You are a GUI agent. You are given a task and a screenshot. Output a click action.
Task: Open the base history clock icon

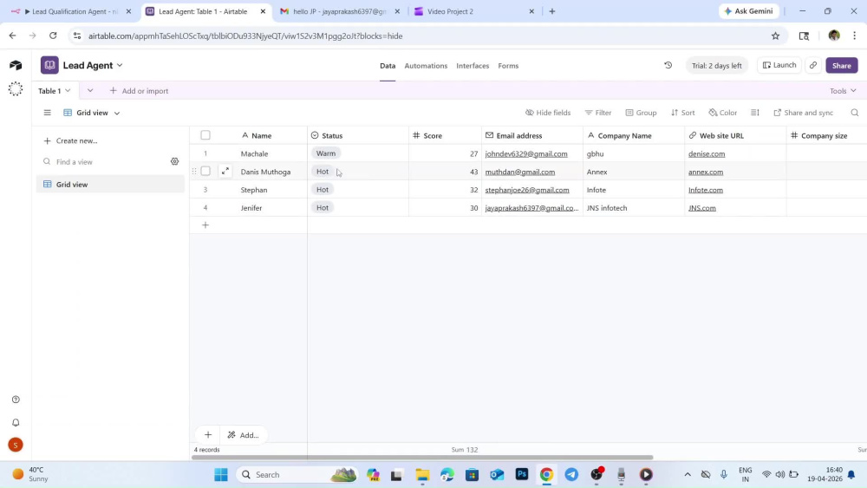click(668, 65)
